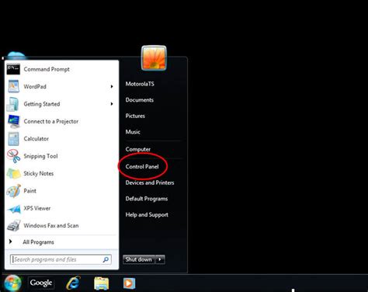368x292 pixels.
Task: Open Control Panel
Action: [x=142, y=167]
